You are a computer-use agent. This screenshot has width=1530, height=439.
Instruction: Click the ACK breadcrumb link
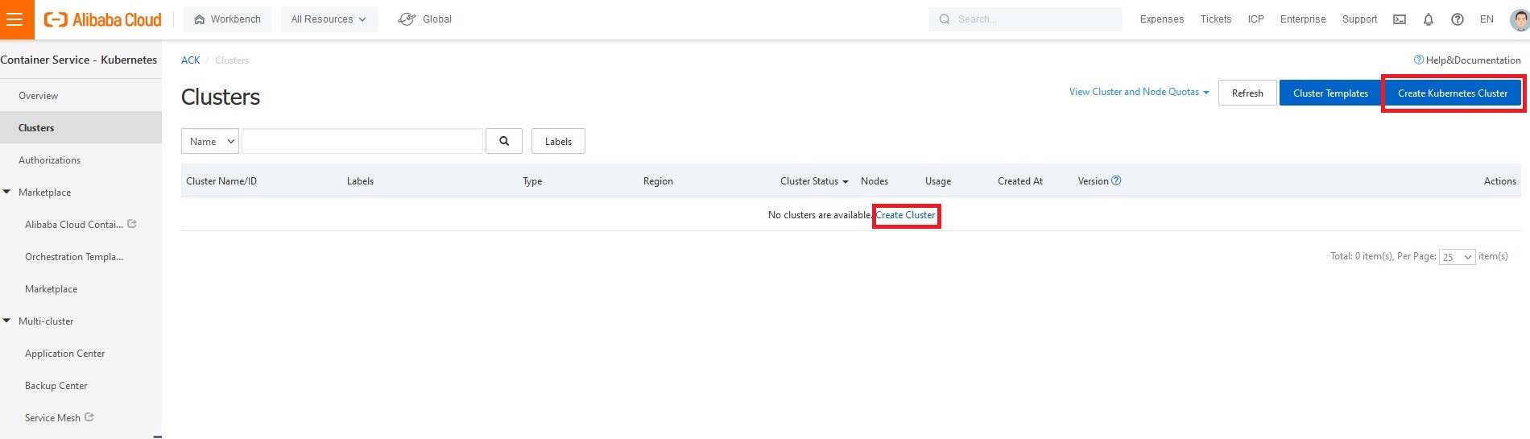pyautogui.click(x=191, y=60)
